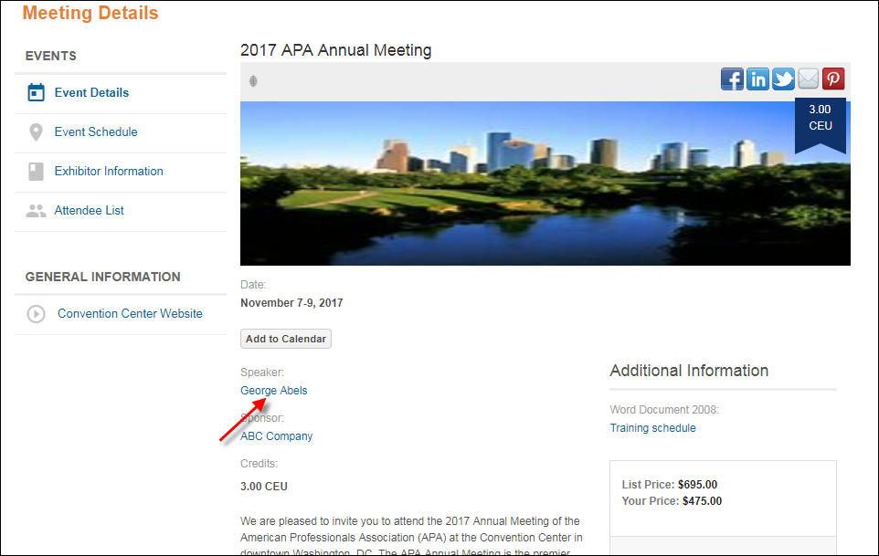Open the Event Details menu item
This screenshot has width=879, height=556.
pyautogui.click(x=91, y=92)
